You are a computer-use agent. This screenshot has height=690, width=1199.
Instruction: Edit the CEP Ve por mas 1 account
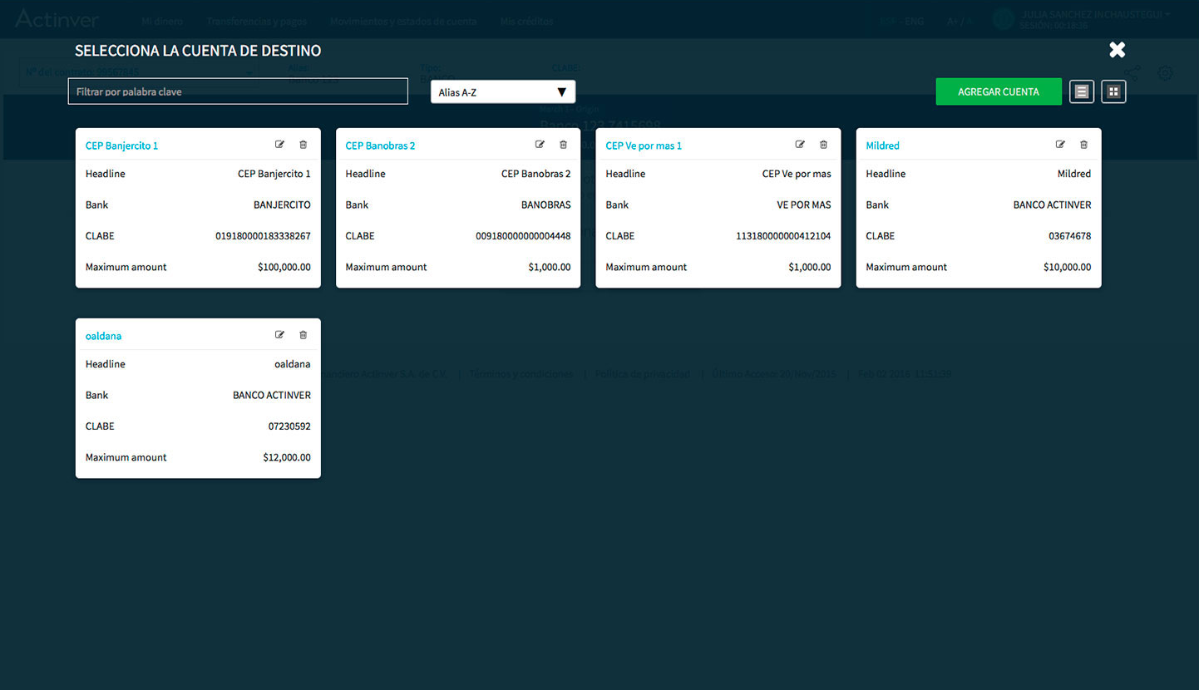(x=800, y=145)
